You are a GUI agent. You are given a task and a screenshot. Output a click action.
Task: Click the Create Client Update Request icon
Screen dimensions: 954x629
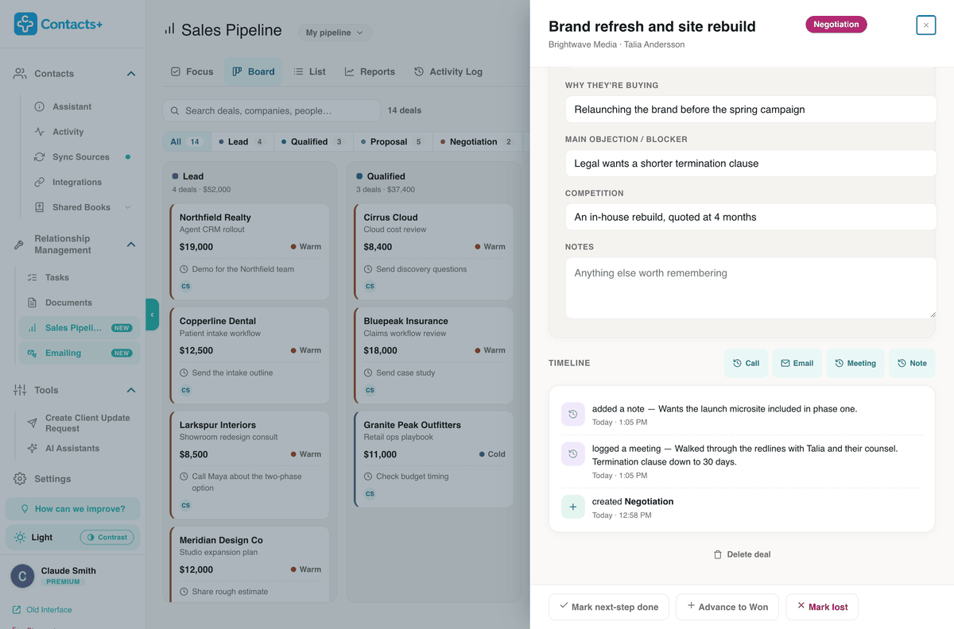32,423
